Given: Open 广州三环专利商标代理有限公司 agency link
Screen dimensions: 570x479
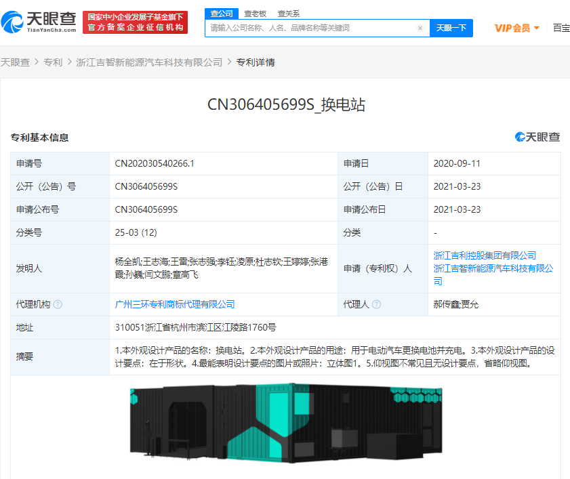Looking at the screenshot, I should (x=175, y=305).
